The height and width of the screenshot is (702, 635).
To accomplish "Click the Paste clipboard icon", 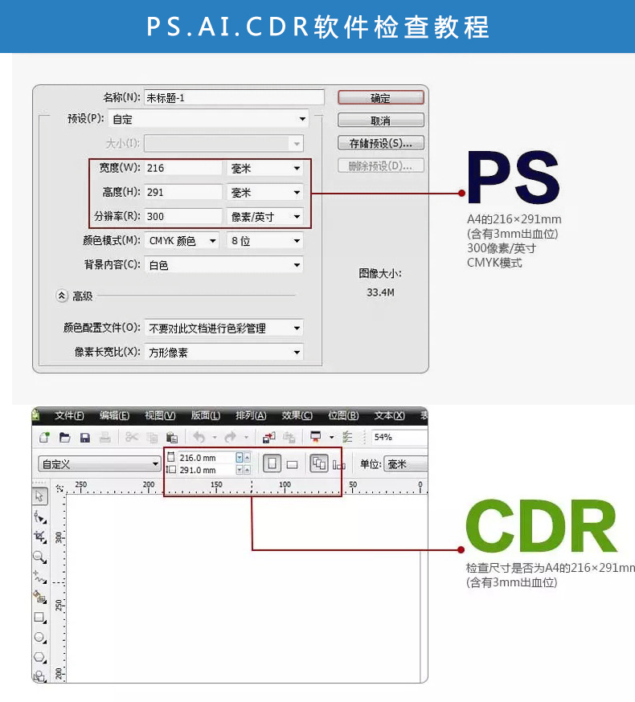I will coord(172,437).
